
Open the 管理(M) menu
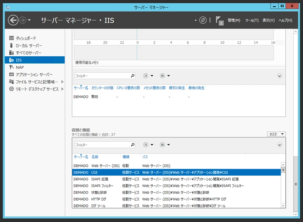point(234,20)
